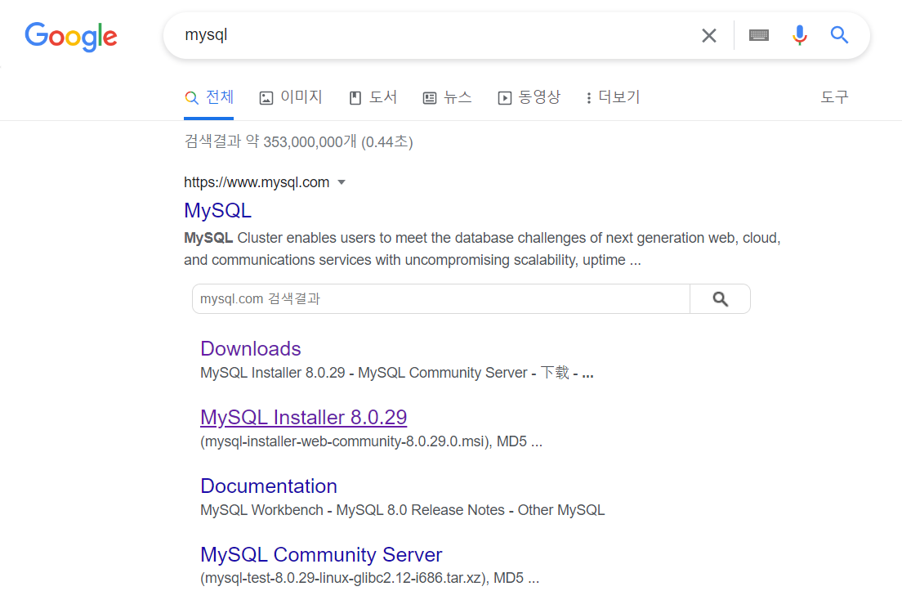
Task: Submit search with the blue magnifier icon
Action: [x=839, y=35]
